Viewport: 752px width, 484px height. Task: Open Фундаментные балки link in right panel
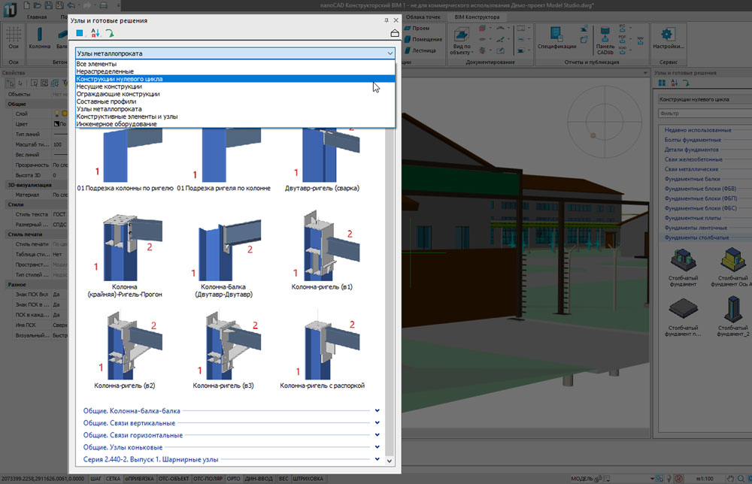point(692,179)
